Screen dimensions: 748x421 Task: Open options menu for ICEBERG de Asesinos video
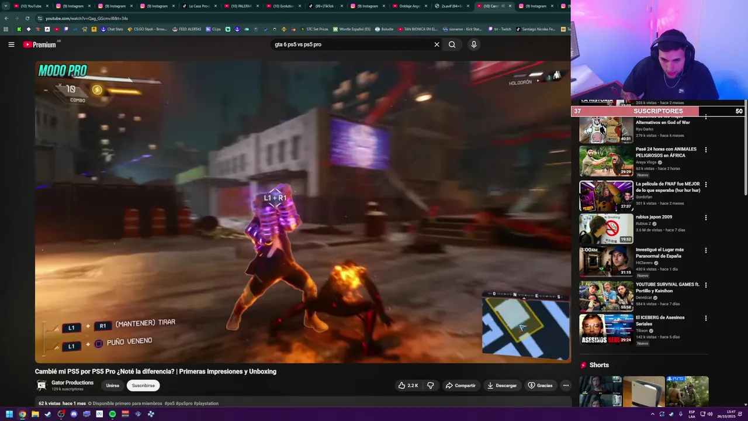click(705, 319)
